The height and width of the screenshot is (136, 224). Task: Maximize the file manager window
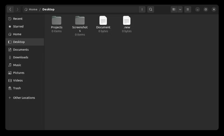coord(206,9)
